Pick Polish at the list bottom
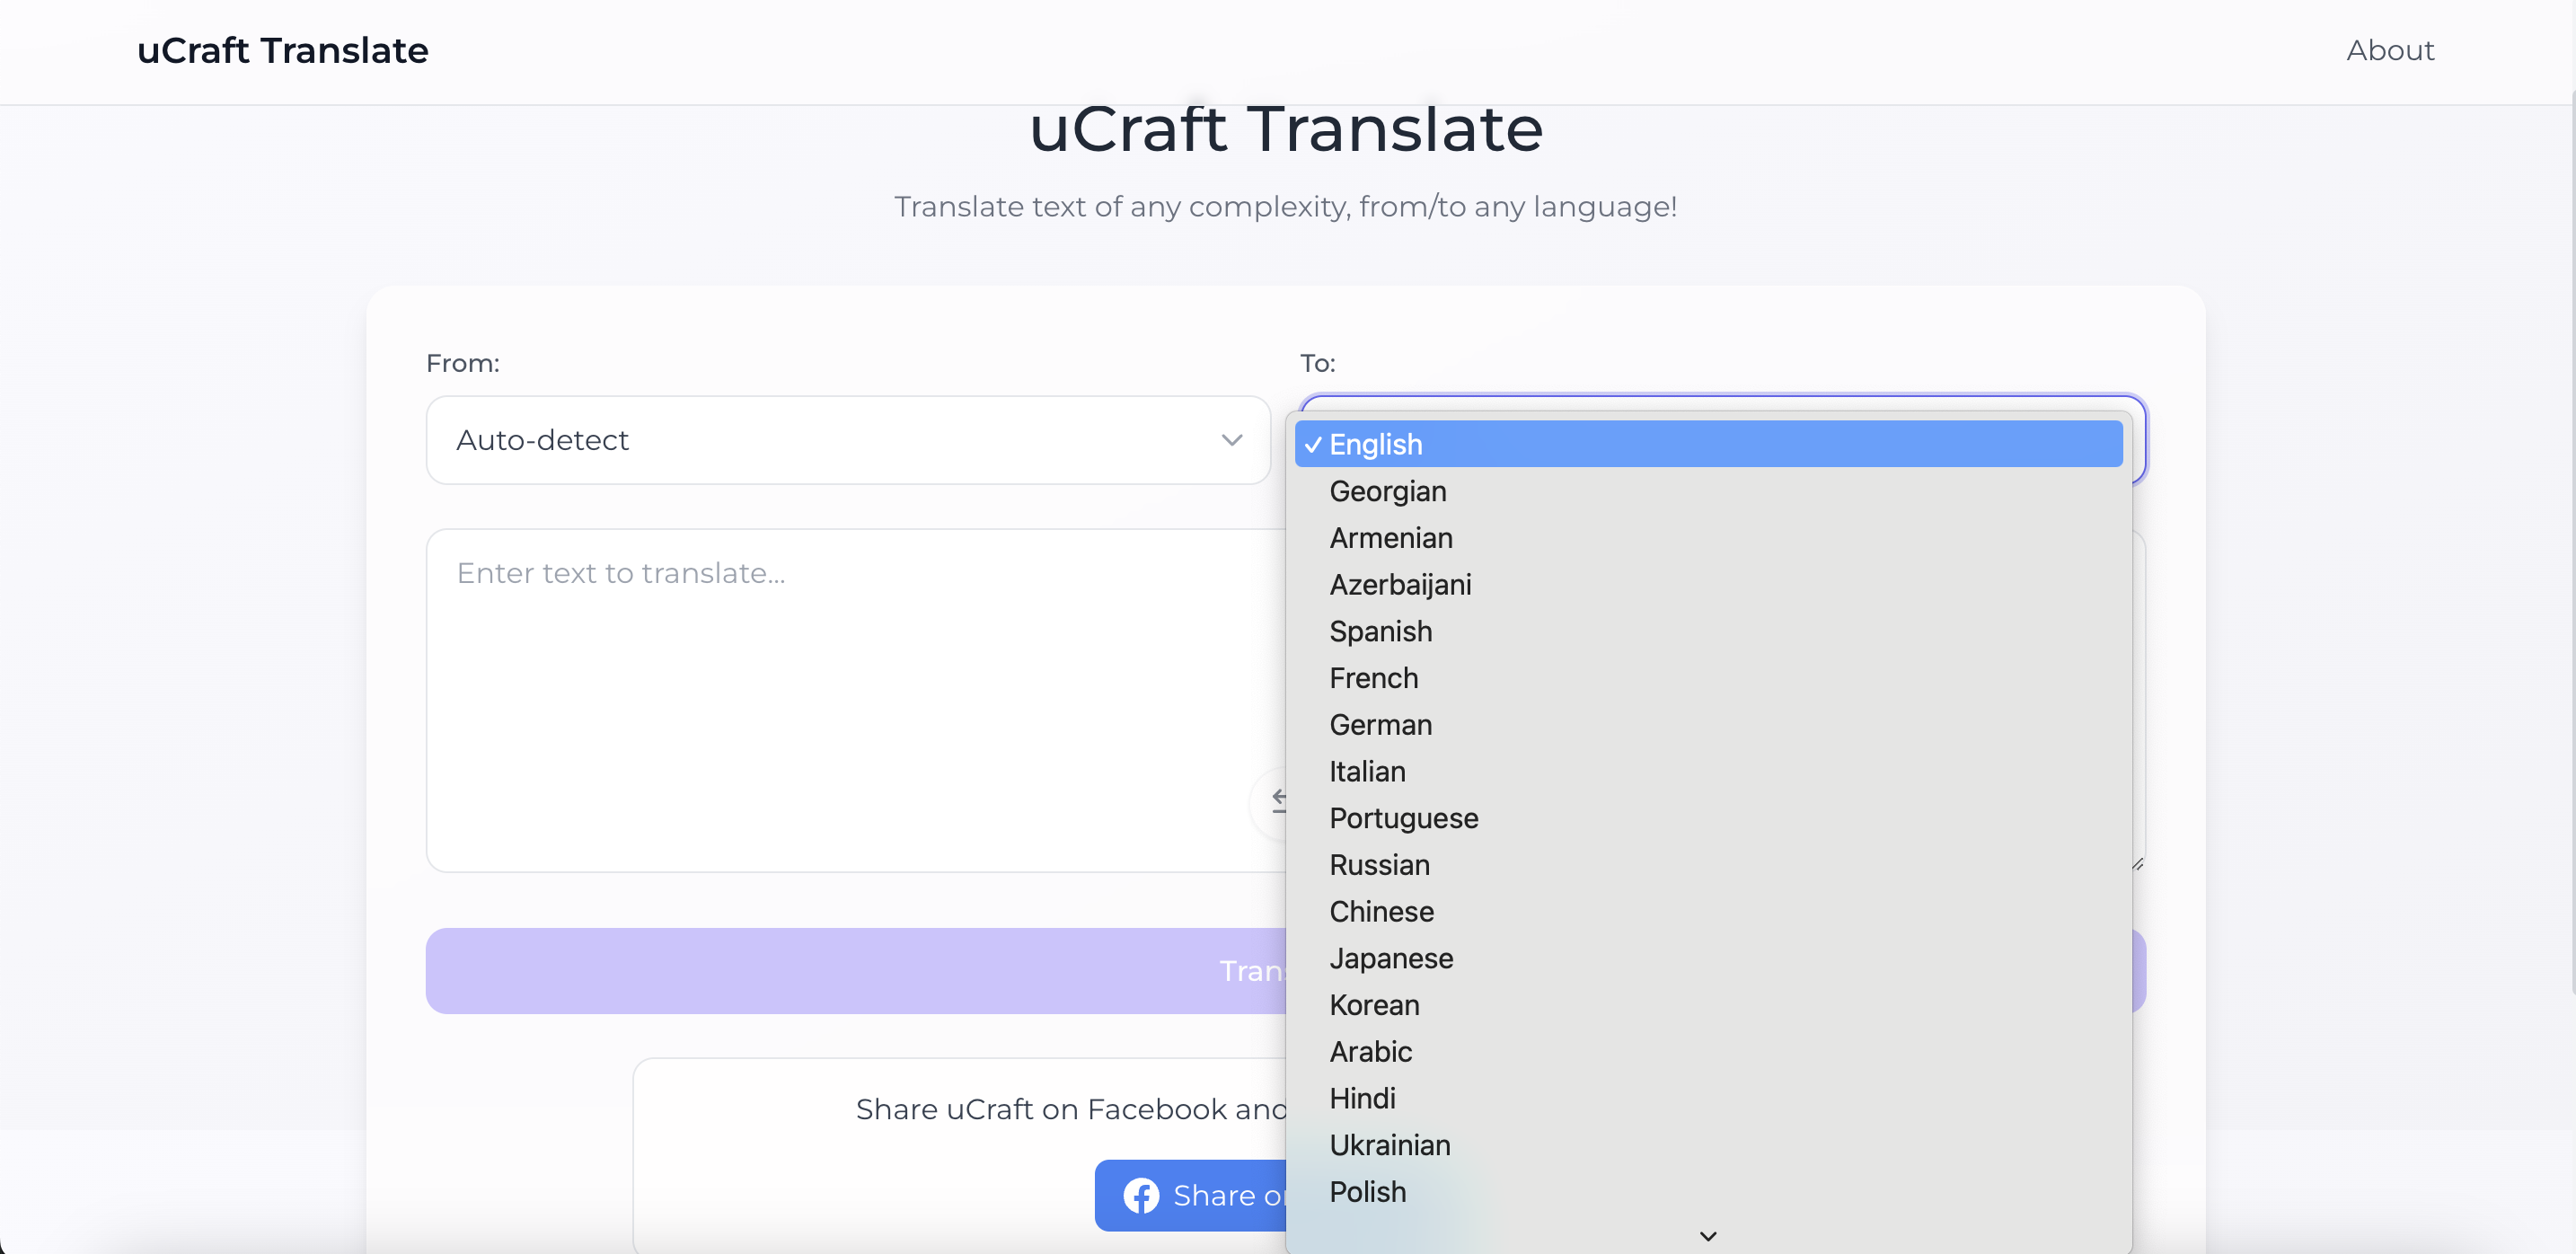 point(1367,1191)
